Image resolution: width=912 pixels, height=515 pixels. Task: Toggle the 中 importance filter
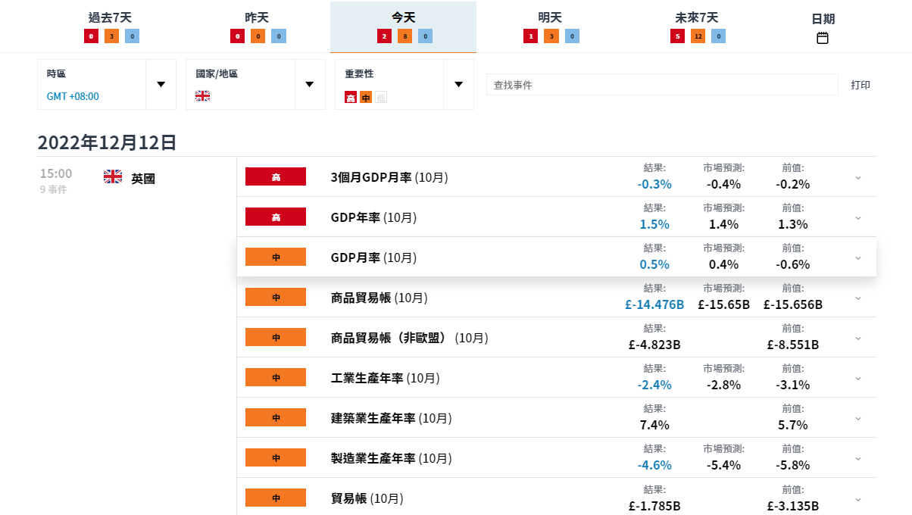[x=366, y=97]
